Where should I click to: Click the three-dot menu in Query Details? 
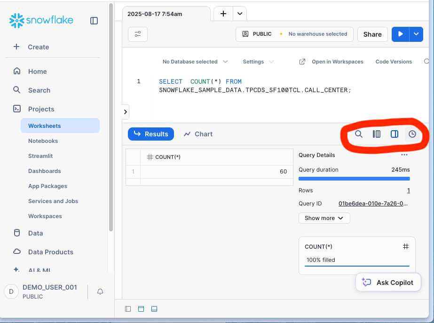[404, 155]
